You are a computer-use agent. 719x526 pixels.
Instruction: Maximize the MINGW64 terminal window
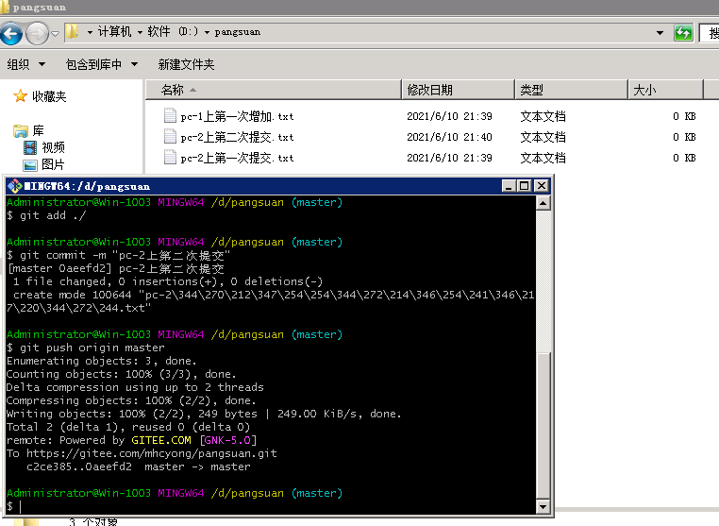click(x=526, y=186)
